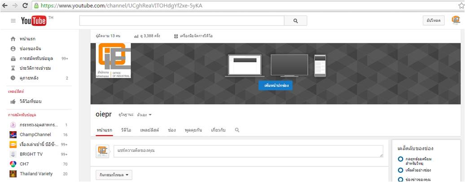Bookmark page with the star icon
Viewport: 465px width, 182px height.
point(461,5)
